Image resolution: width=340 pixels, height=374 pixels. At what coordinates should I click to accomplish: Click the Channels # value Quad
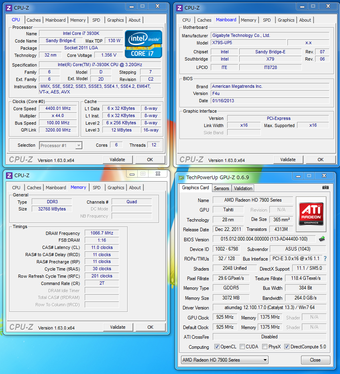(132, 202)
